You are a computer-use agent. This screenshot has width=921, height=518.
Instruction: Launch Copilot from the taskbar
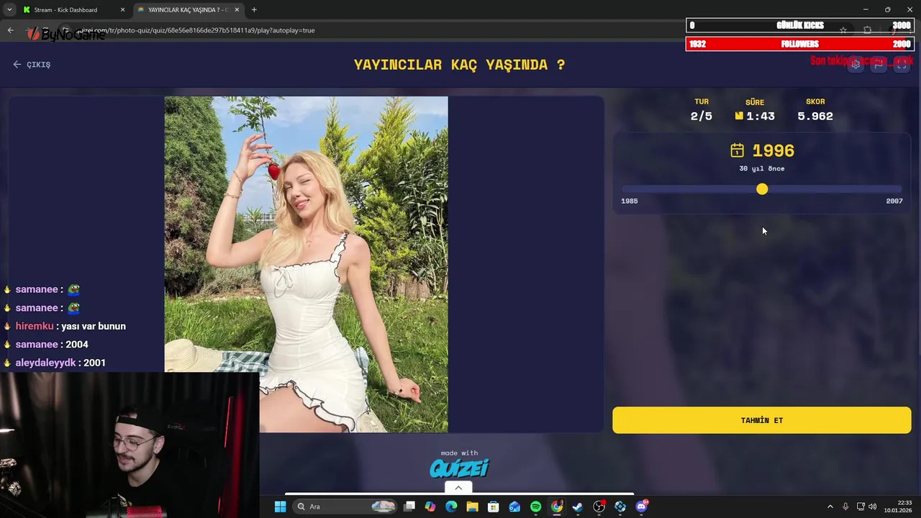click(430, 506)
